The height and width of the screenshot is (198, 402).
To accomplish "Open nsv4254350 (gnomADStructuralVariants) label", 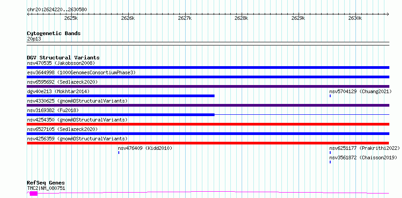I will (77, 120).
